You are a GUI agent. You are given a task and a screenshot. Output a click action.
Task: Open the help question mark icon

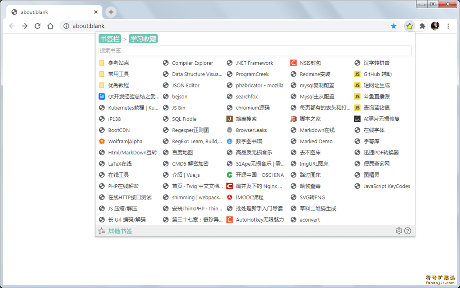[x=408, y=231]
